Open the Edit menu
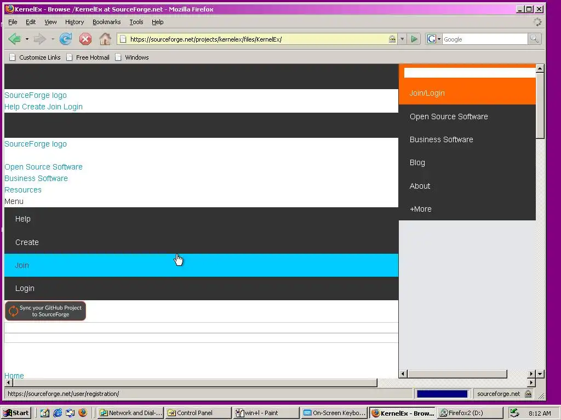Screen dimensions: 561x420 point(31,22)
